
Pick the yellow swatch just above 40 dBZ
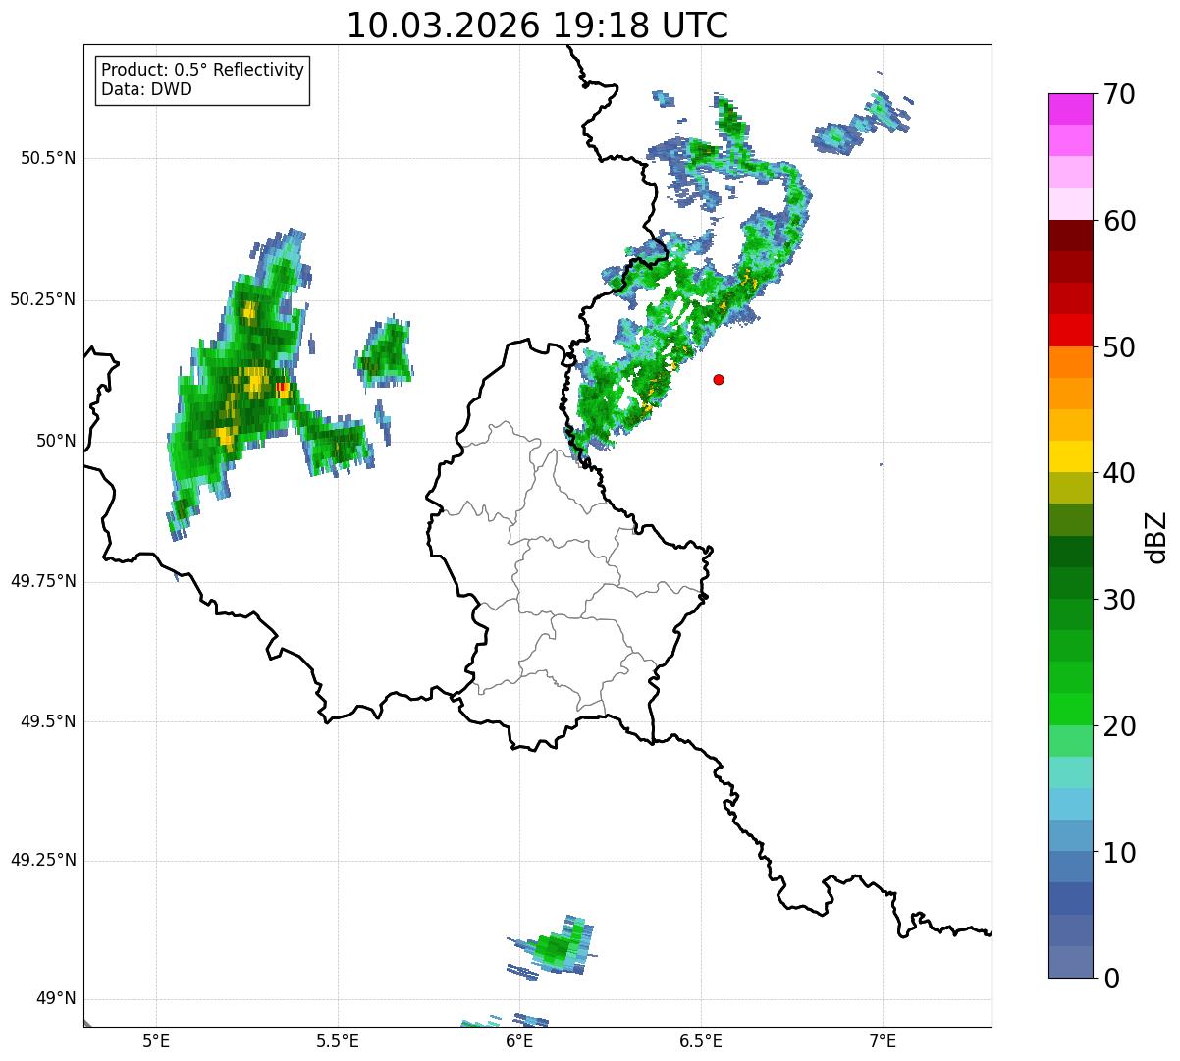click(1070, 456)
